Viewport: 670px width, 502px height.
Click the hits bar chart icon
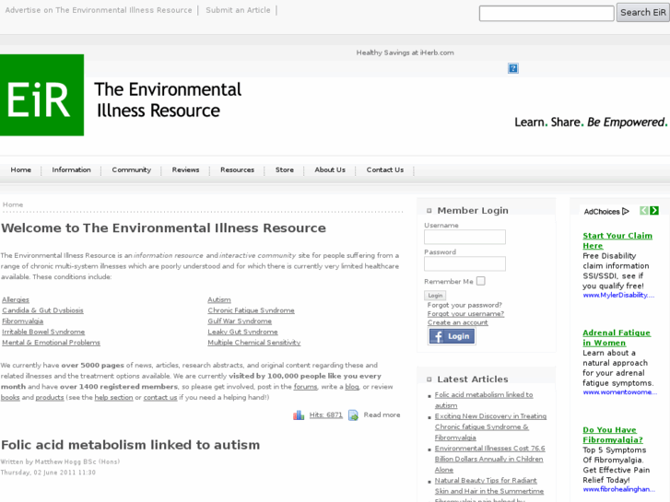299,415
